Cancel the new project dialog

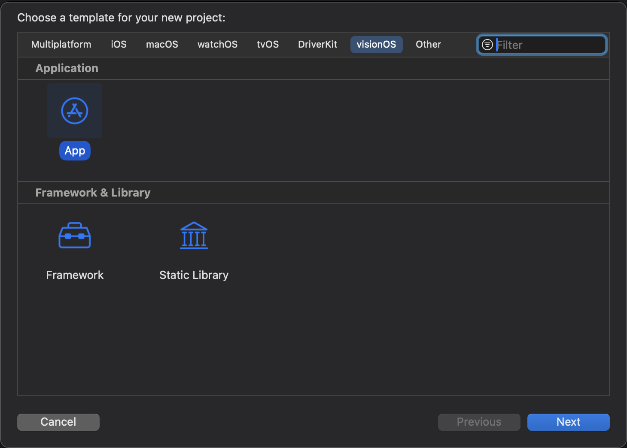tap(58, 422)
